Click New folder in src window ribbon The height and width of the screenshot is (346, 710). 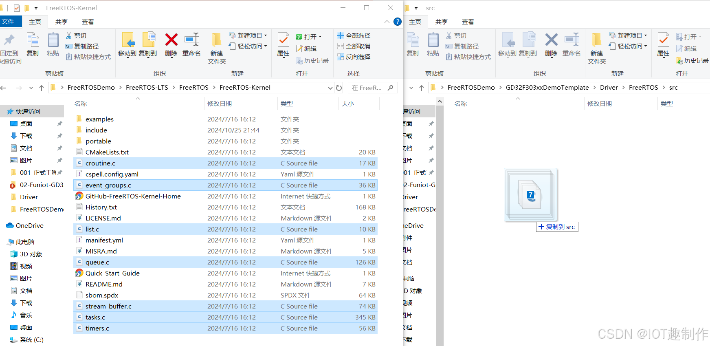[x=597, y=48]
